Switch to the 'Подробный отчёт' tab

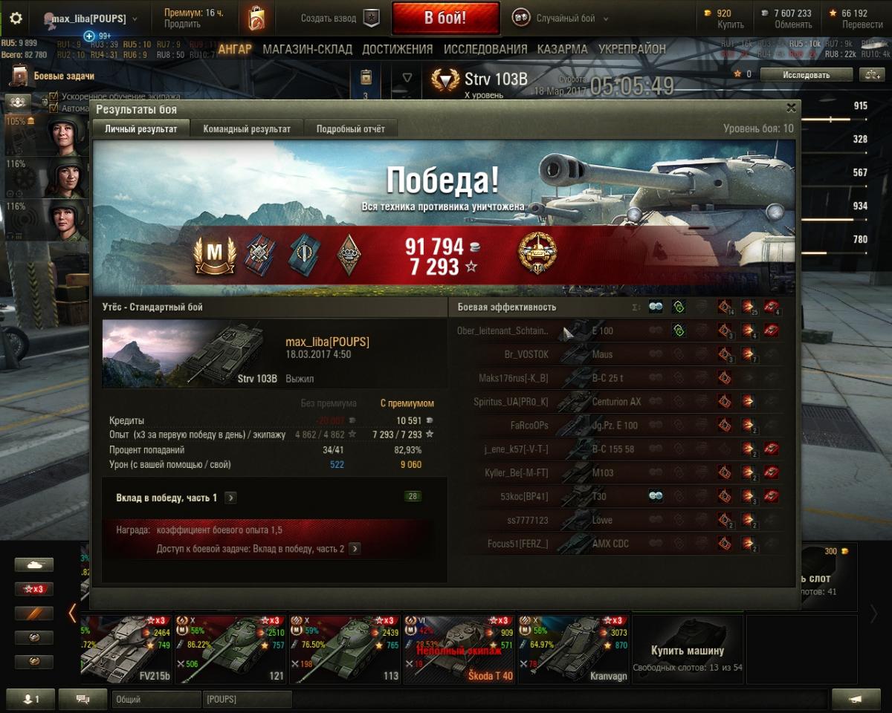coord(351,128)
